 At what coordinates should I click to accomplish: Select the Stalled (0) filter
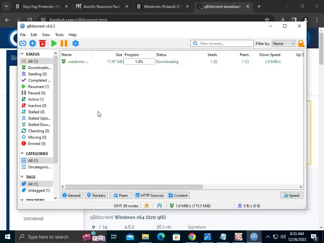[x=37, y=112]
